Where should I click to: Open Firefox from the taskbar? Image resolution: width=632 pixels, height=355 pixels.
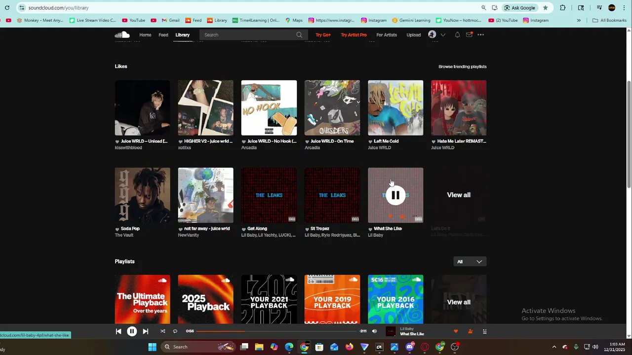pyautogui.click(x=349, y=347)
